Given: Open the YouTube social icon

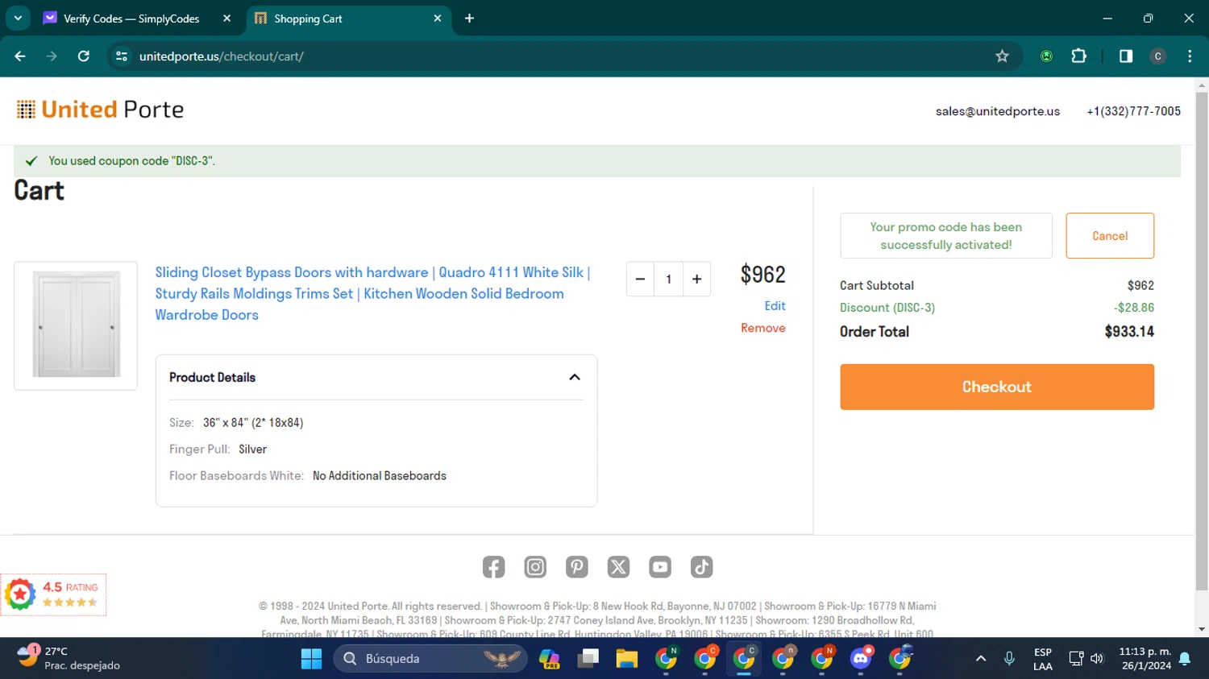Looking at the screenshot, I should click(660, 567).
